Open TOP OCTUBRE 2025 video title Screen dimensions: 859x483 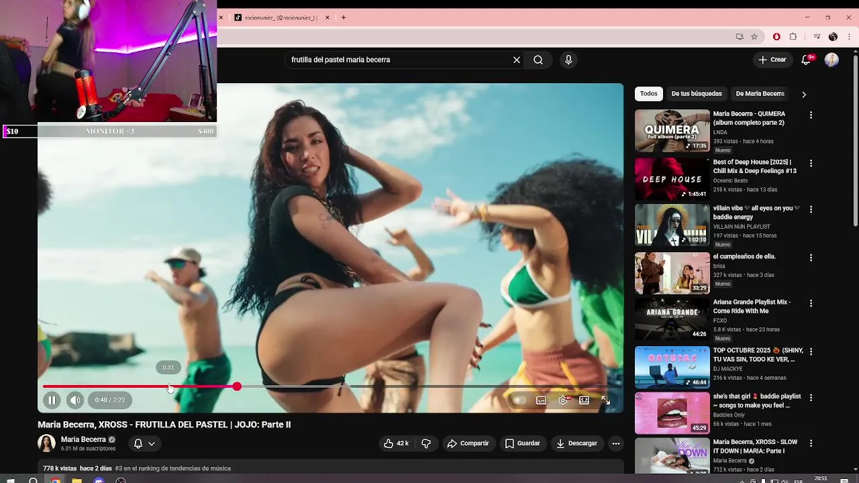(x=758, y=355)
